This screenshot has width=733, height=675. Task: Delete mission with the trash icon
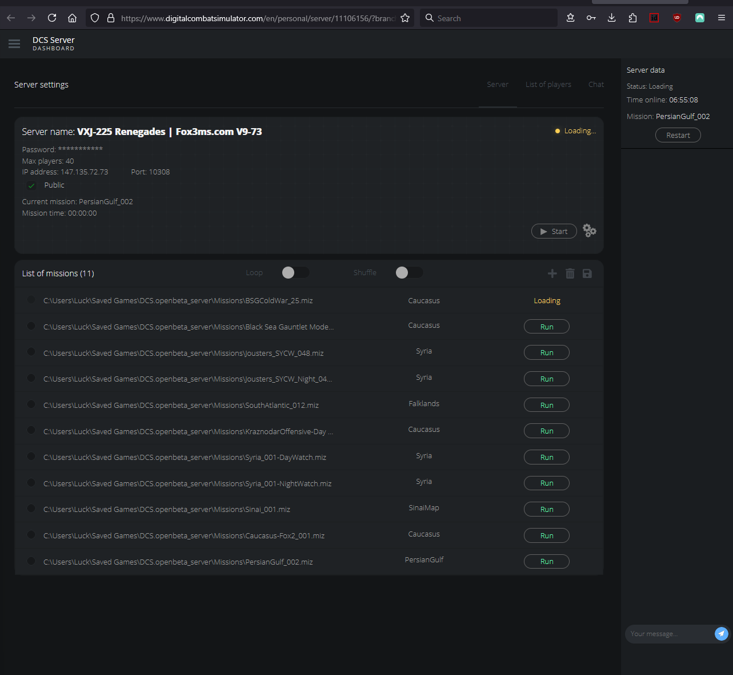click(x=570, y=273)
